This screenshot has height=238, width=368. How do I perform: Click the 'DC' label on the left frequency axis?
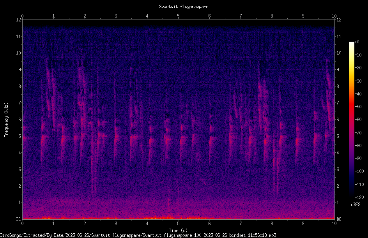pos(18,219)
